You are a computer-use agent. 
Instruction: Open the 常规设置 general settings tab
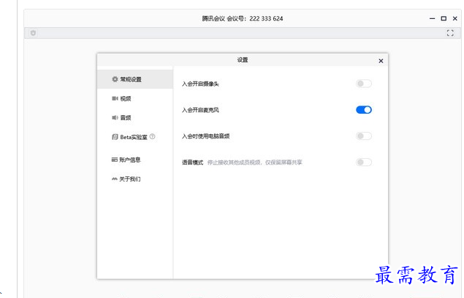[135, 79]
